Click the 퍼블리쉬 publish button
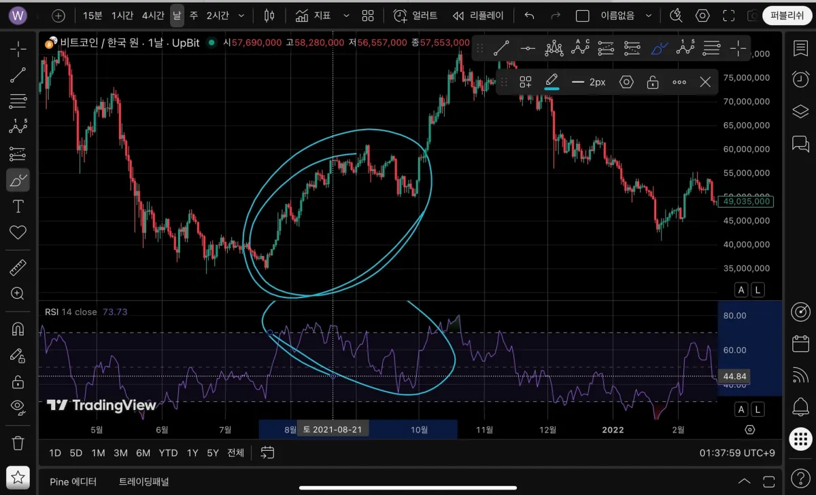This screenshot has width=816, height=495. [787, 15]
